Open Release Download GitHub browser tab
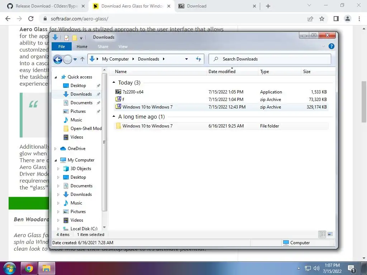The image size is (367, 275). pyautogui.click(x=46, y=6)
